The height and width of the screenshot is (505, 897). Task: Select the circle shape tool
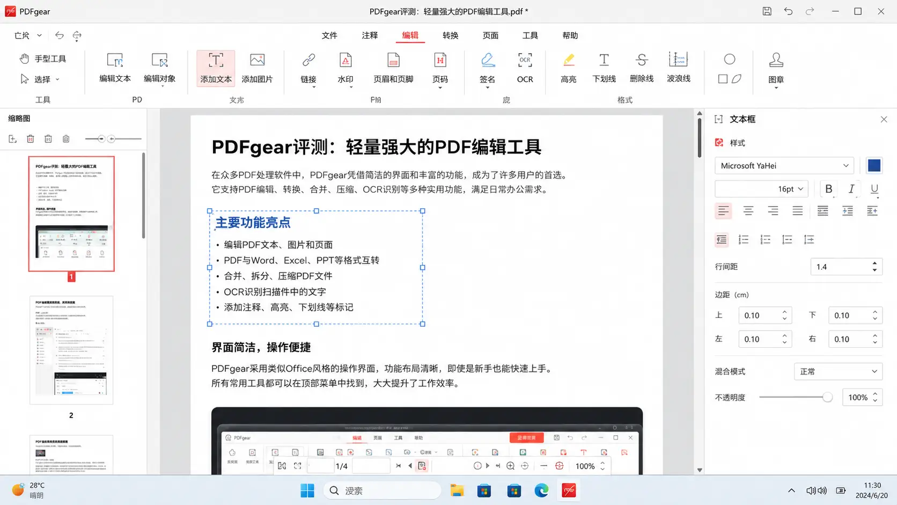click(x=730, y=59)
